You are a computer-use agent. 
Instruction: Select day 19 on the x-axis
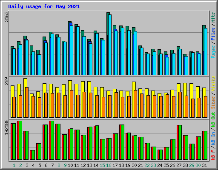point(128,165)
